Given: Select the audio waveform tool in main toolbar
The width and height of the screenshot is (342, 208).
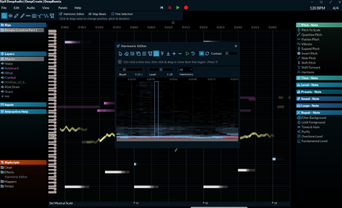Looking at the screenshot, I should coord(10,16).
